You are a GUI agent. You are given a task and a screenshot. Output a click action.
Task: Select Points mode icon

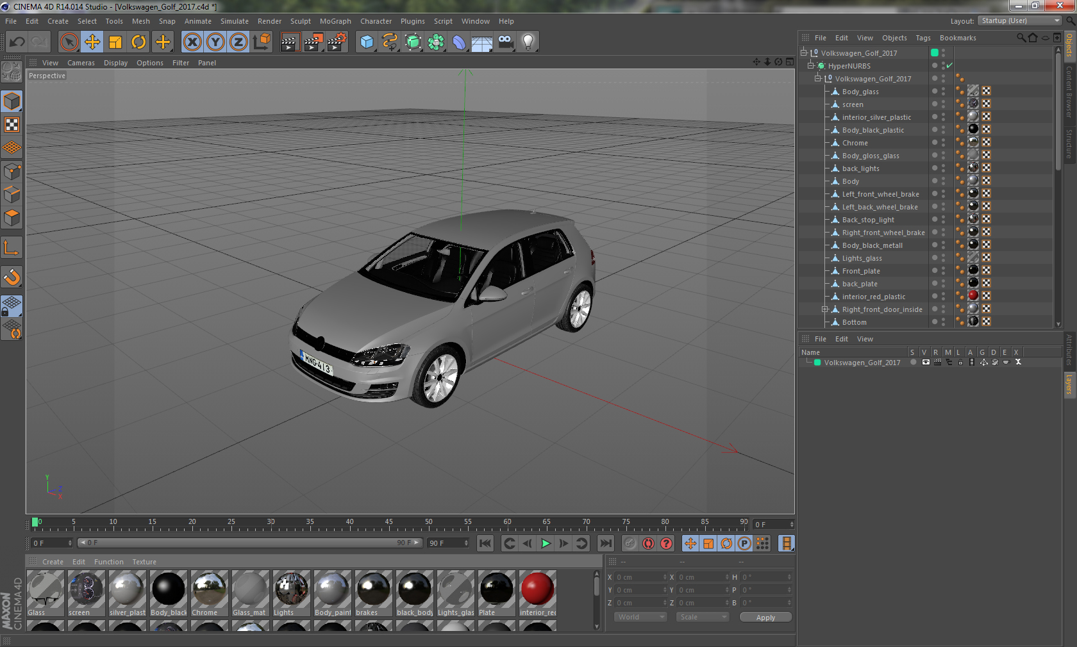coord(12,172)
